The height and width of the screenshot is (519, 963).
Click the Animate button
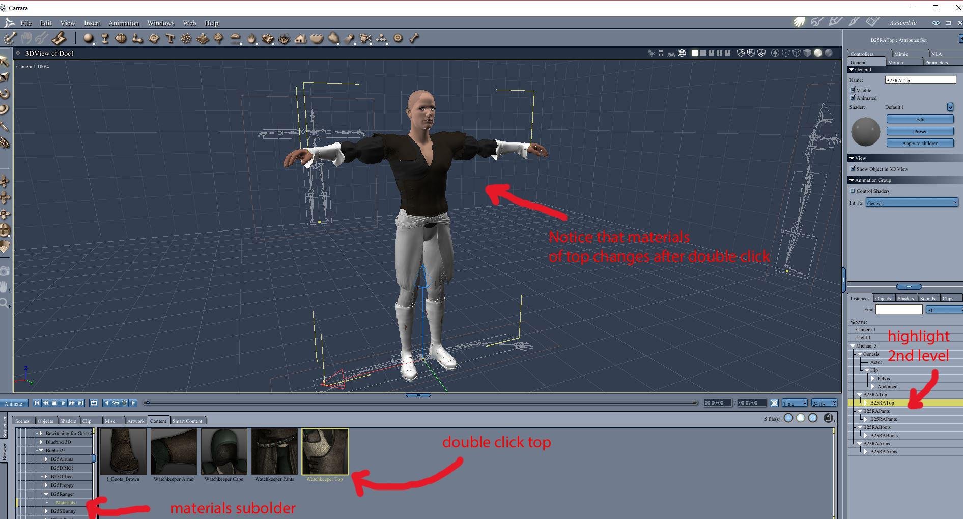click(x=14, y=403)
